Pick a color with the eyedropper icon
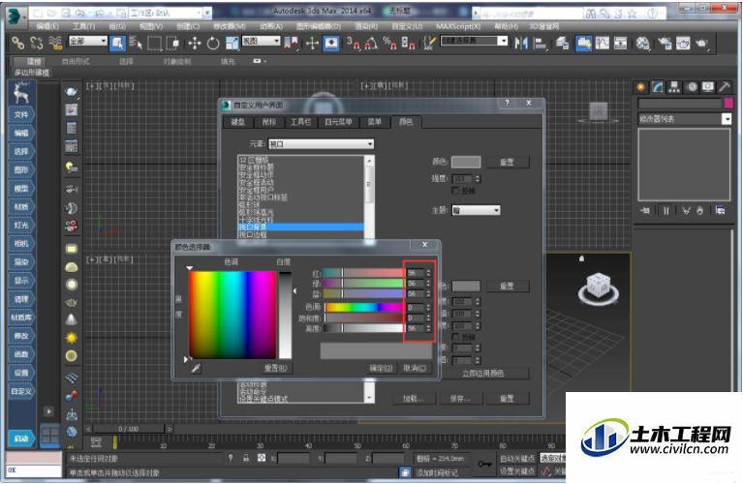 [196, 368]
